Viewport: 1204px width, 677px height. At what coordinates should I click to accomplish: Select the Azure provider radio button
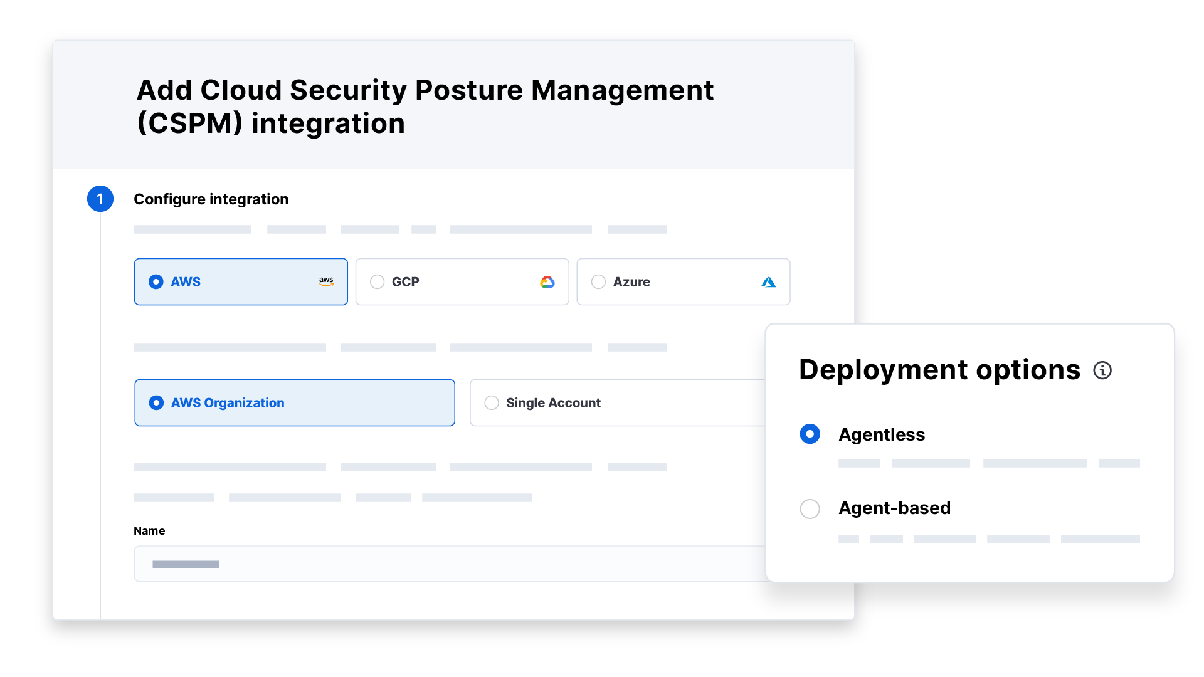[x=598, y=282]
